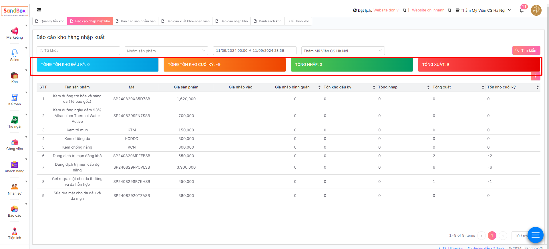The height and width of the screenshot is (249, 549).
Task: Expand the Nhóm sản phẩm dropdown
Action: click(166, 51)
